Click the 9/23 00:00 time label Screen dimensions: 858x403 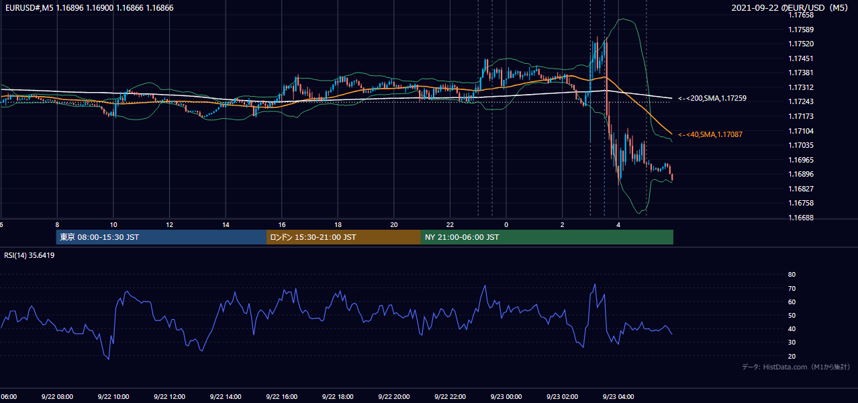point(506,397)
